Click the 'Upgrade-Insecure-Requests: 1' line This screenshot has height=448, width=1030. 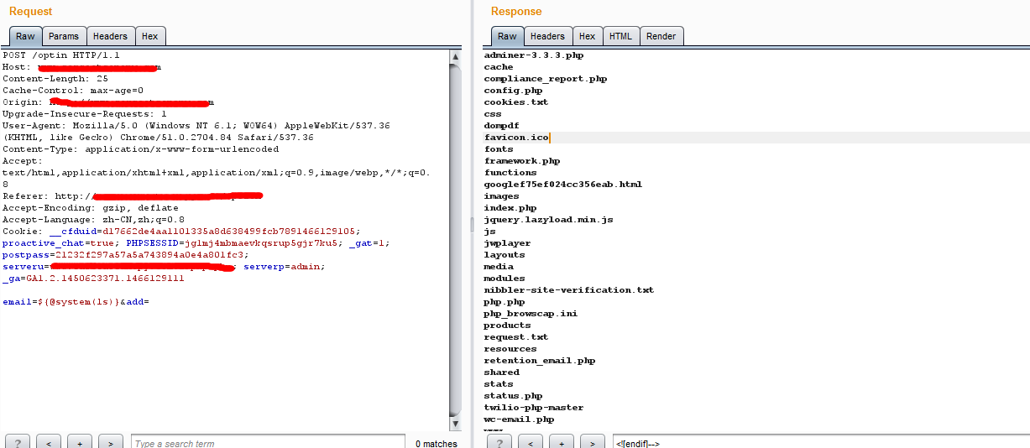click(x=85, y=114)
